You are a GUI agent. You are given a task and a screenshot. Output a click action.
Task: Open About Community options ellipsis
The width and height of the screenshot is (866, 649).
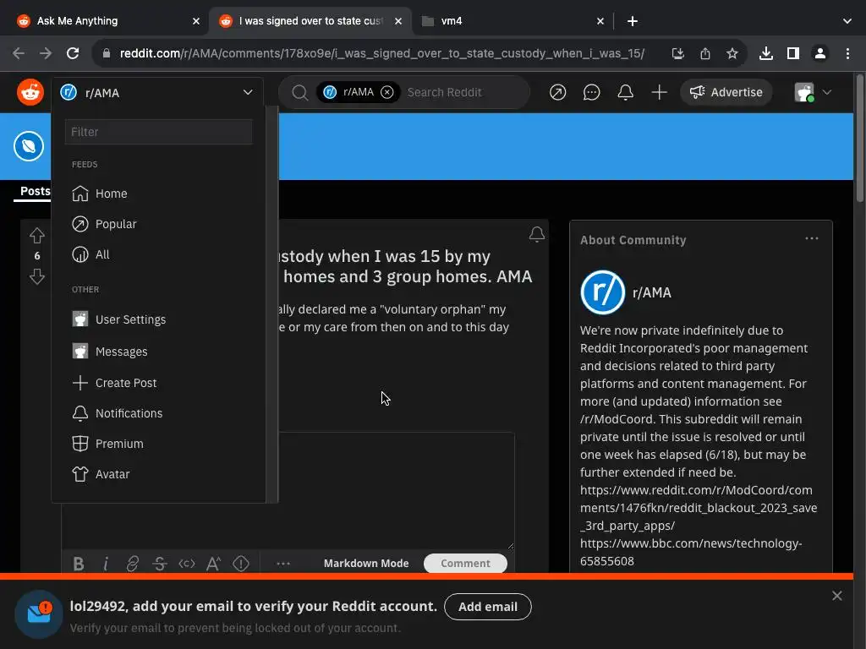(x=812, y=238)
